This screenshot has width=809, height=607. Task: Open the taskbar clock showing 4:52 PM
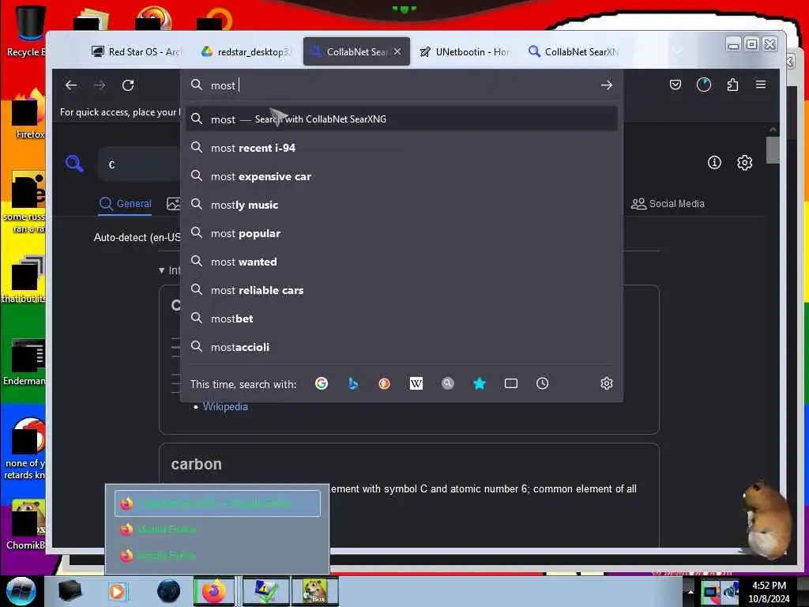[x=769, y=592]
